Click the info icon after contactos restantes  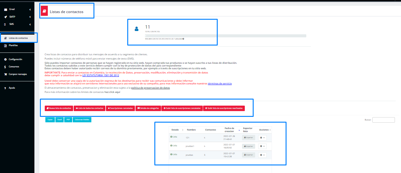point(183,39)
